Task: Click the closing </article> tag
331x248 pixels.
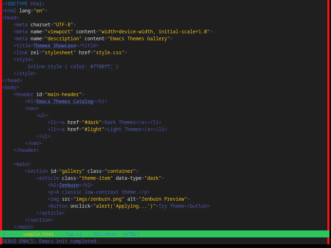Action: pos(50,213)
